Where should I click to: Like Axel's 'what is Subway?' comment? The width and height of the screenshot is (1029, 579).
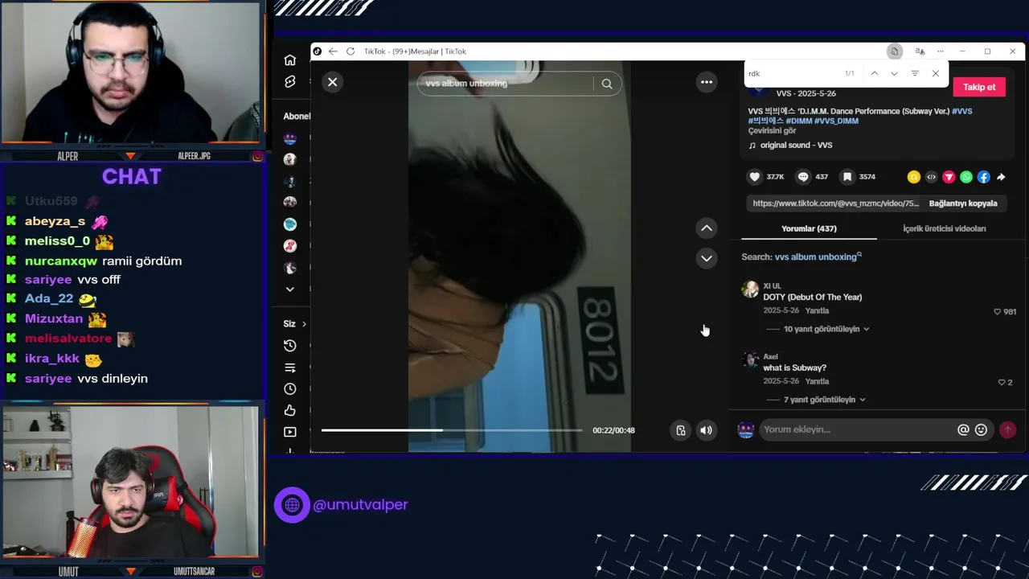[1002, 382]
